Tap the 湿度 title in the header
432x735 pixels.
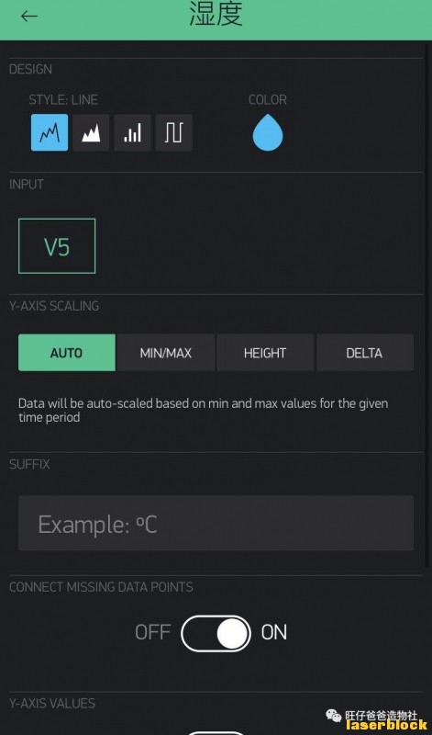click(x=216, y=14)
